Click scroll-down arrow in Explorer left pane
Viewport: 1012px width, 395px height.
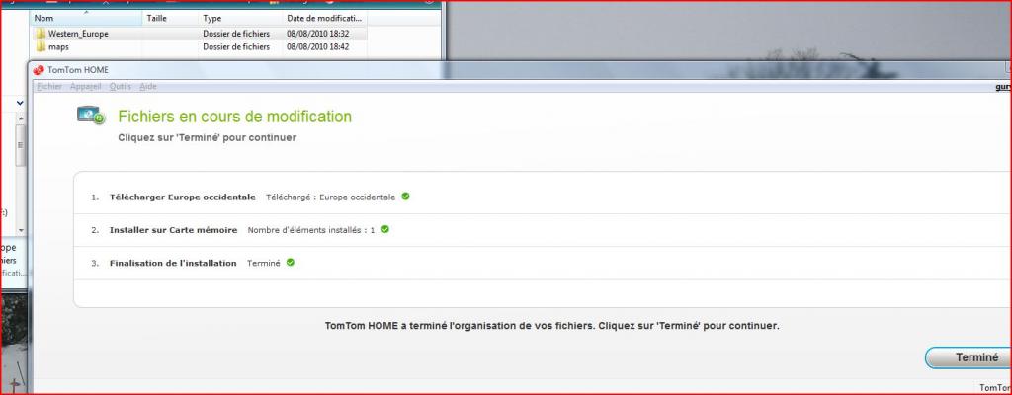[x=21, y=230]
